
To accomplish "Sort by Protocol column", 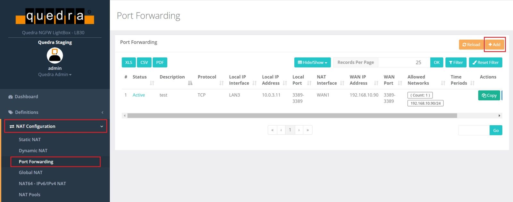I will click(221, 83).
